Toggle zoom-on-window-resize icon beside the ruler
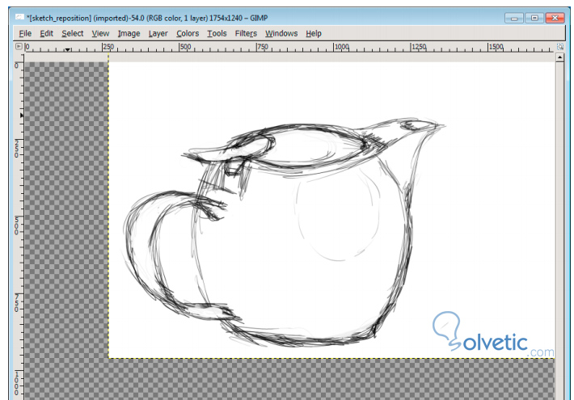This screenshot has width=574, height=400. 559,47
